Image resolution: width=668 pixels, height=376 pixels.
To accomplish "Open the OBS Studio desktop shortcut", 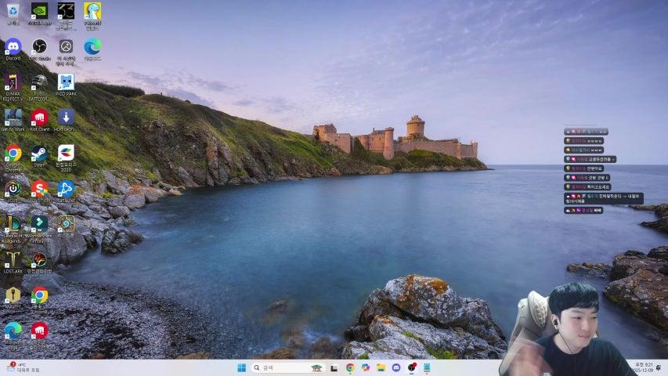I will [x=39, y=47].
